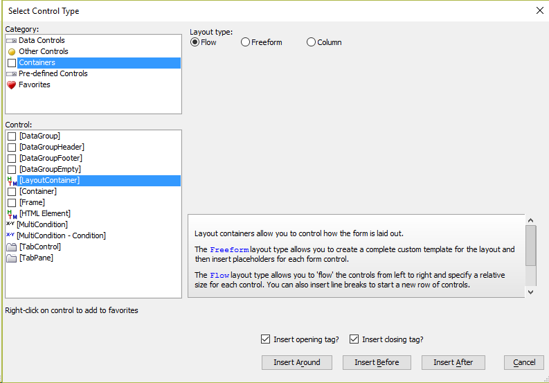Click the [Container] square icon

point(12,192)
